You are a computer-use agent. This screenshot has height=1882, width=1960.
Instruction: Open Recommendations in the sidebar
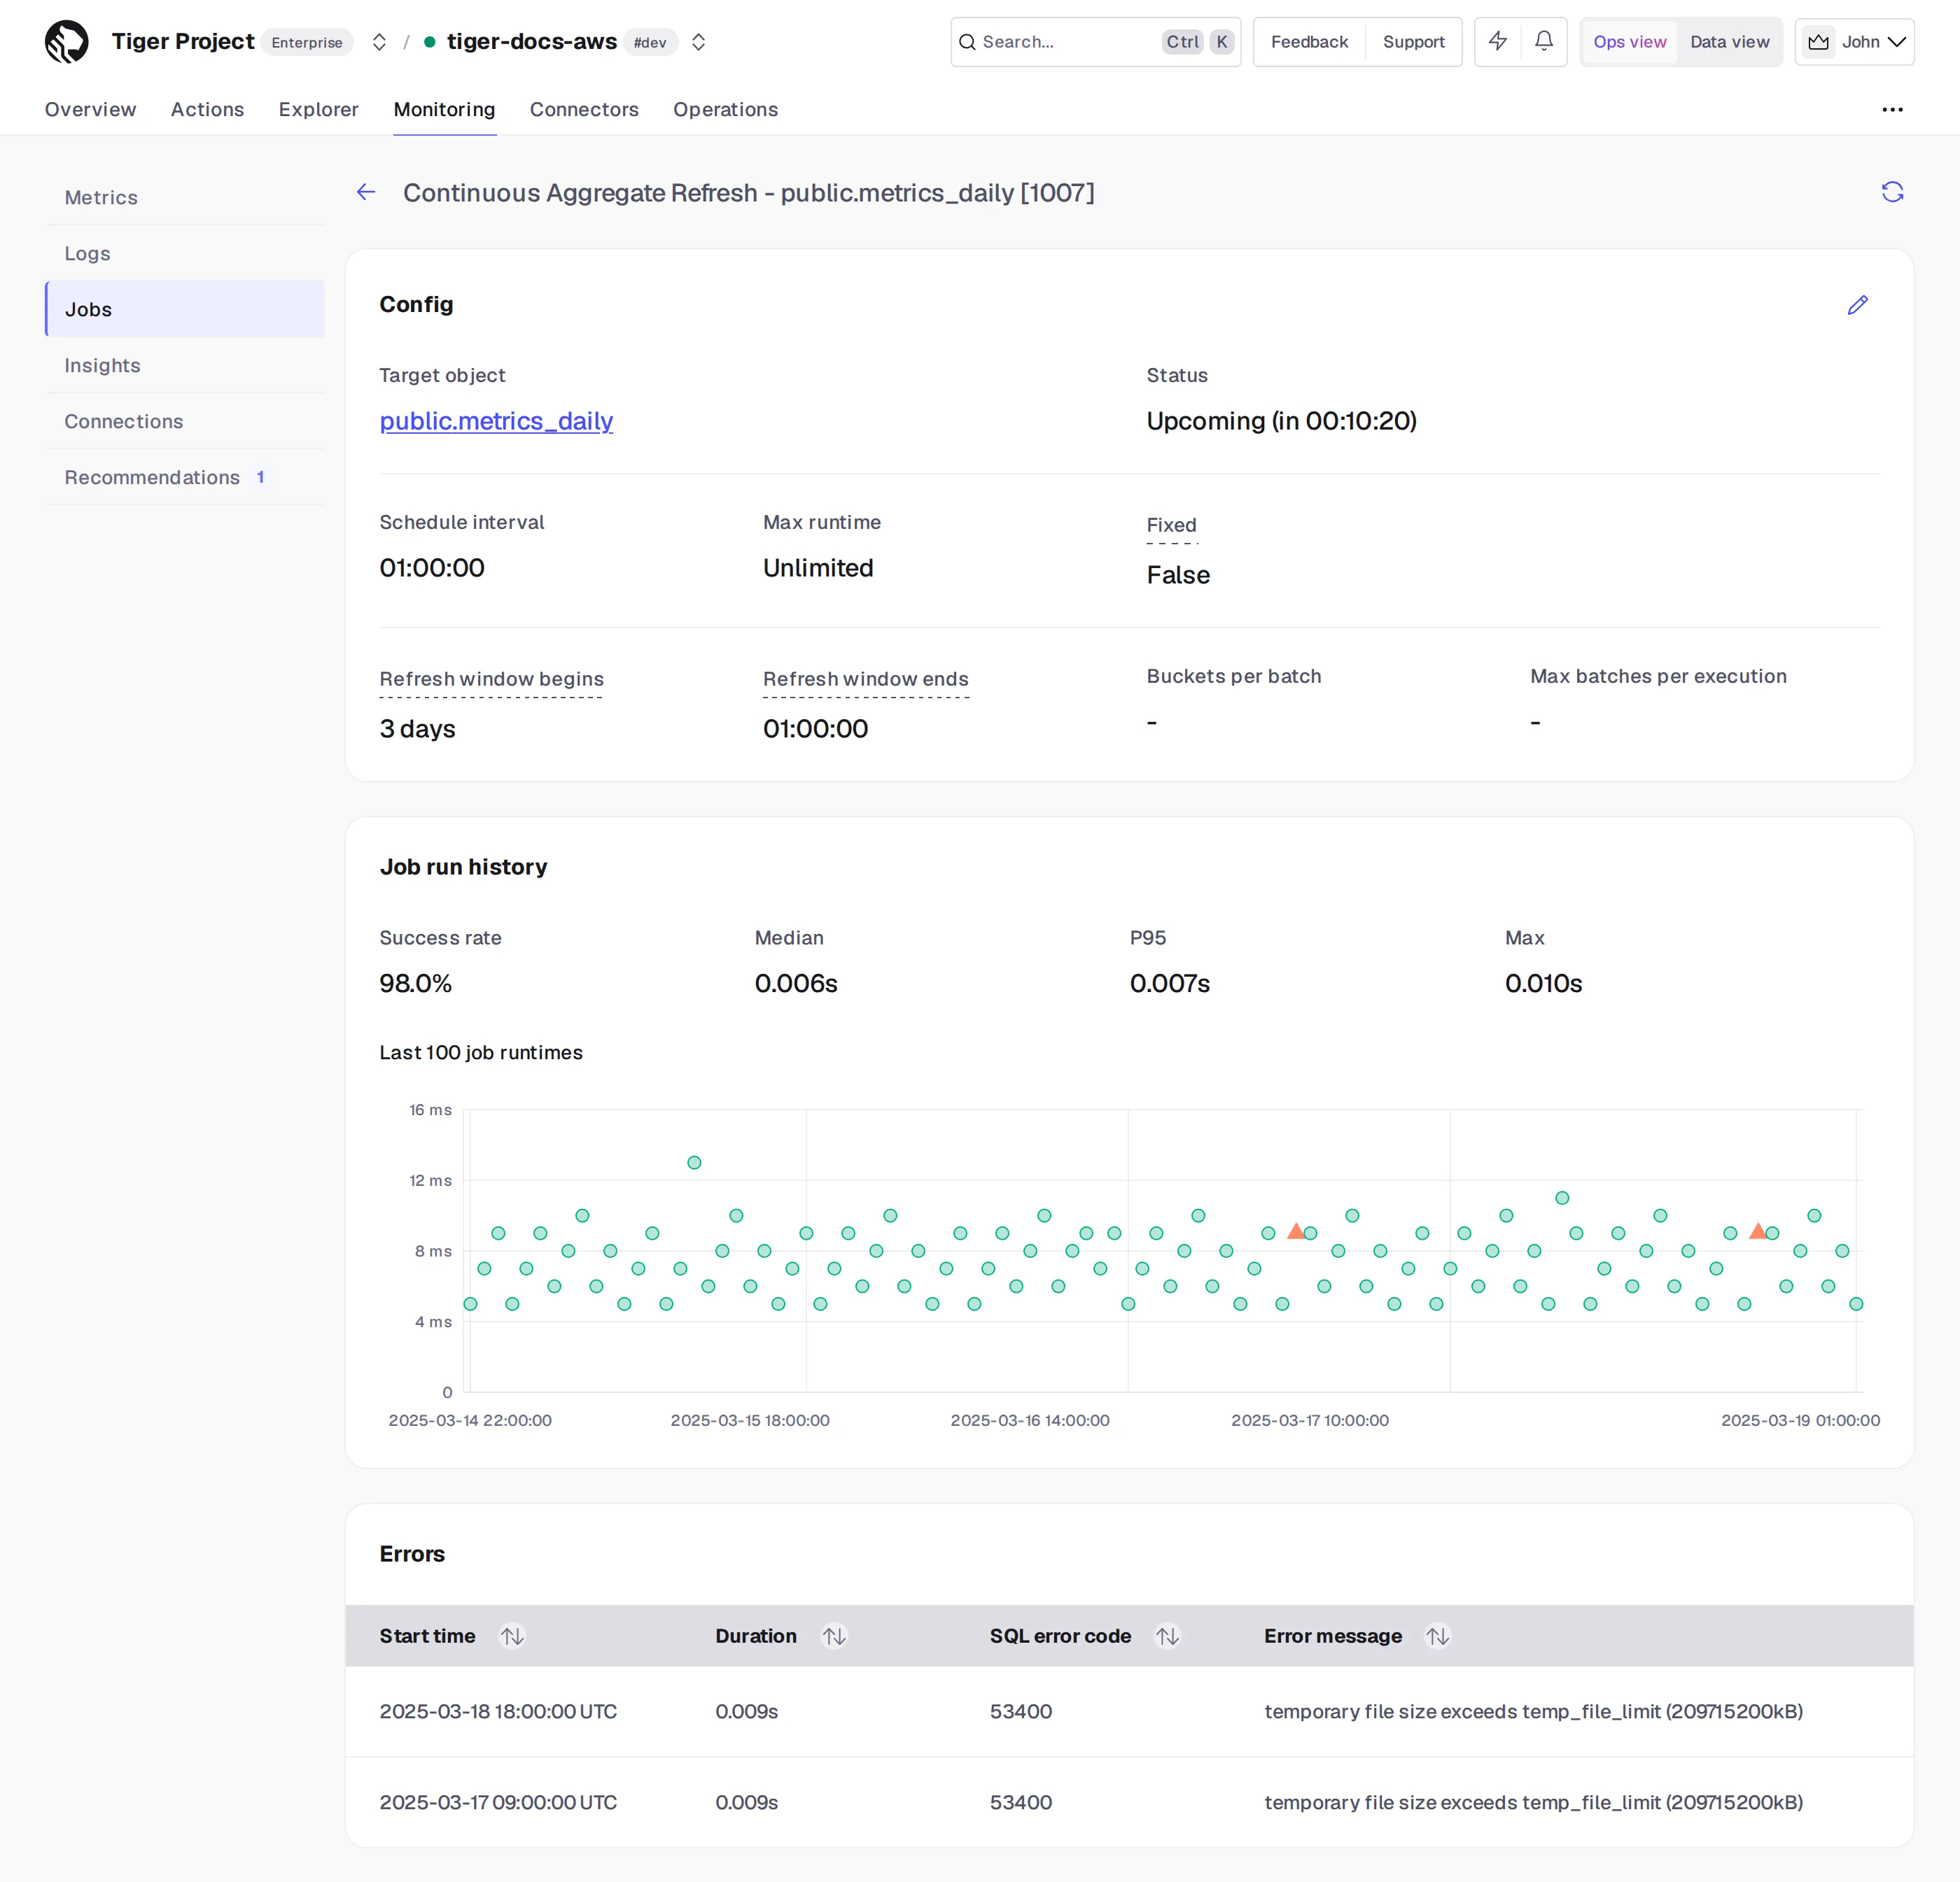[x=185, y=476]
